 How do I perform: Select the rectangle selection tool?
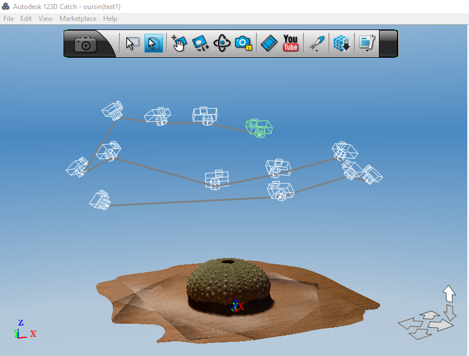pos(132,44)
